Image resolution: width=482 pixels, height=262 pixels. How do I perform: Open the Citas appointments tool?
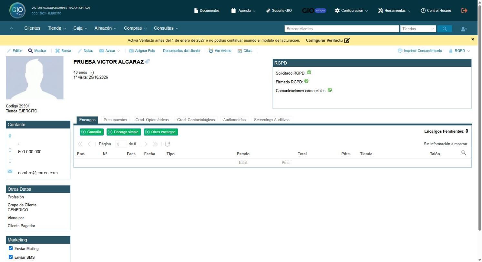pos(245,51)
